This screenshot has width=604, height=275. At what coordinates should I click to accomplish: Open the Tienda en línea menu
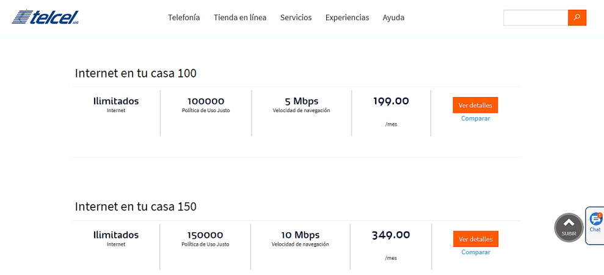click(240, 18)
